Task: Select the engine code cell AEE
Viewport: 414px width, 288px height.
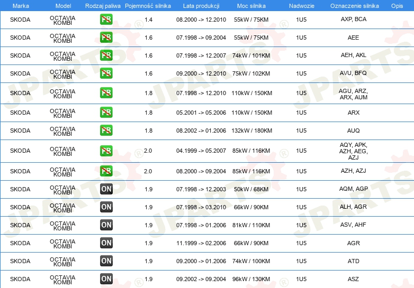Action: click(x=353, y=38)
